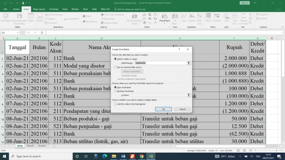The height and width of the screenshot is (160, 285).
Task: Close the Create PivotTable dialog
Action: (x=188, y=50)
